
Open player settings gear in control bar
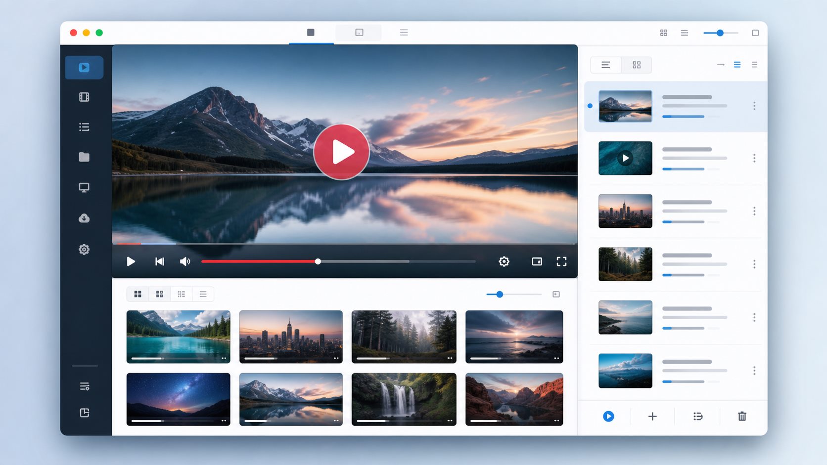click(504, 261)
